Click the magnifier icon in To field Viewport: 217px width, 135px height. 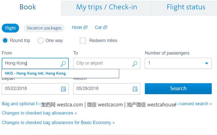(135, 64)
